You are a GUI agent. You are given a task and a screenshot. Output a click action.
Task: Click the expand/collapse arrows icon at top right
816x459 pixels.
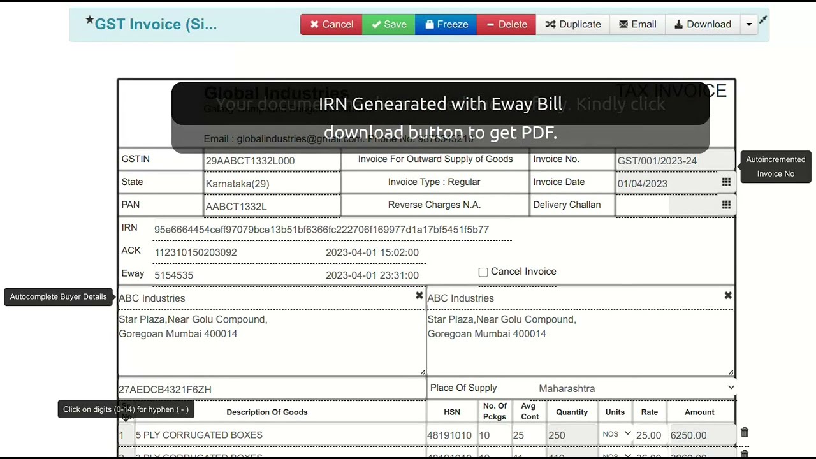[763, 20]
